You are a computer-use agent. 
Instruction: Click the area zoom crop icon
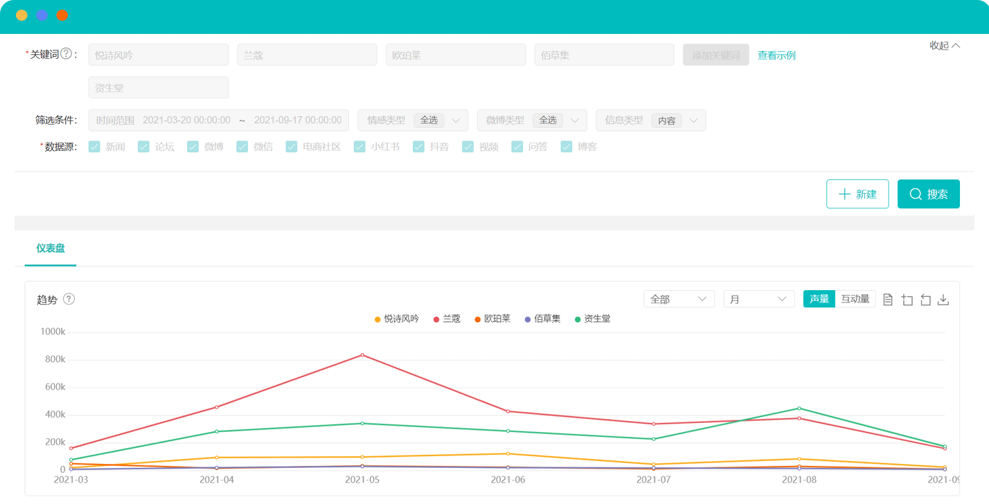tap(907, 300)
